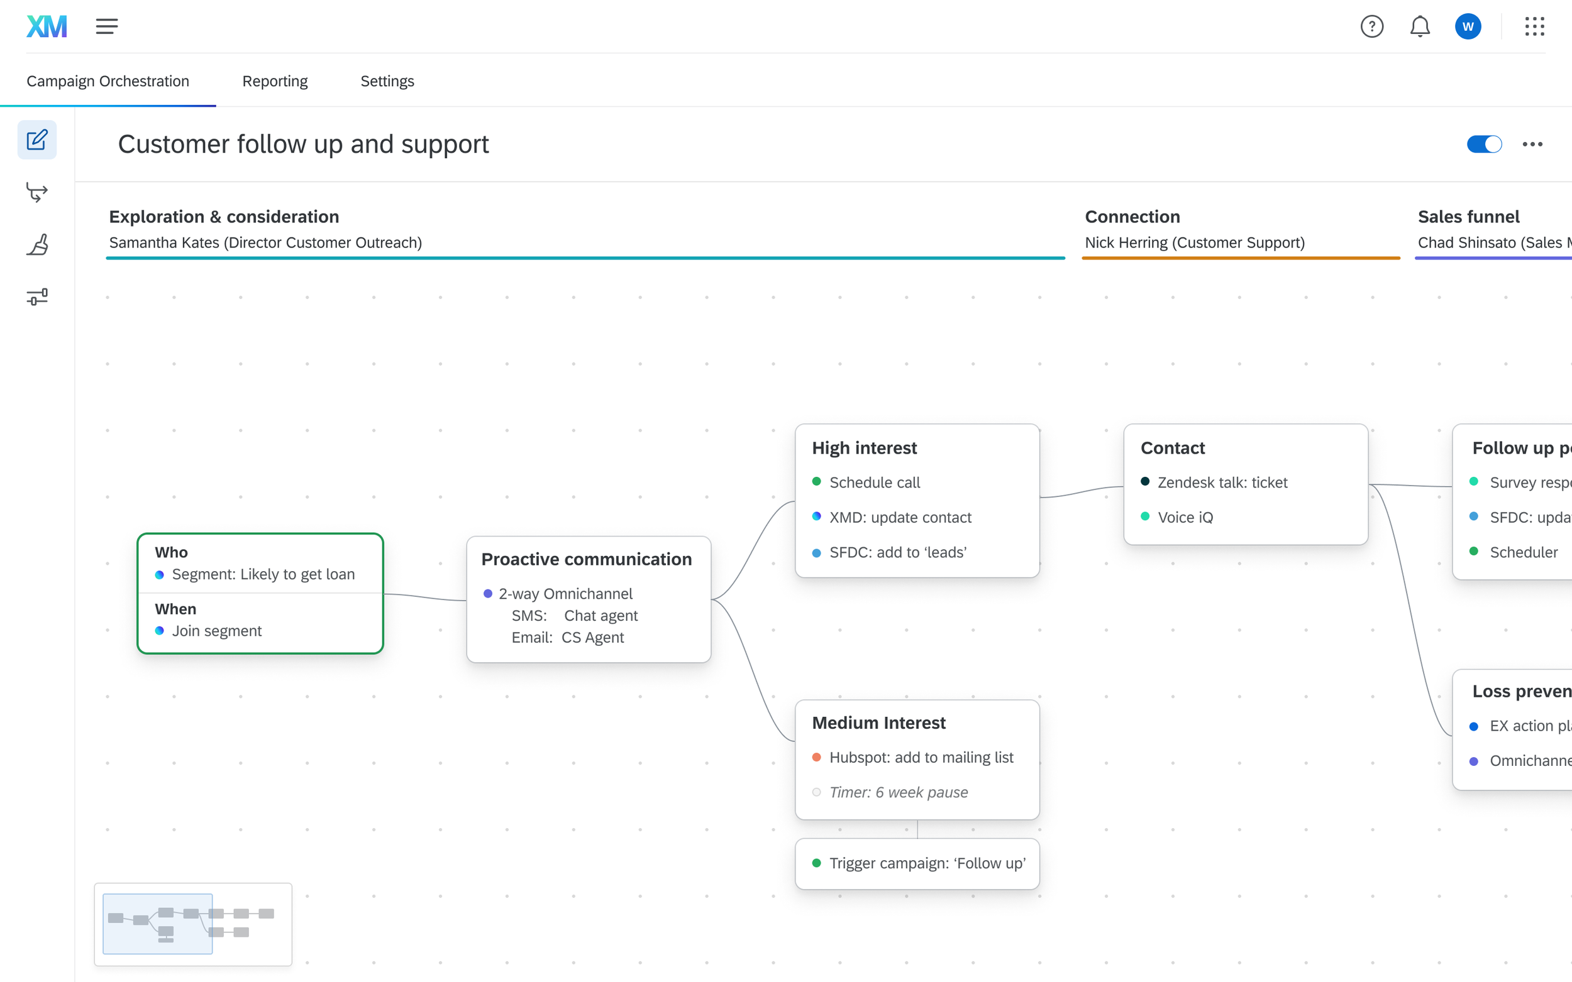Screen dimensions: 1572x982
Task: Click the 'When' heading in trigger node
Action: [x=175, y=609]
